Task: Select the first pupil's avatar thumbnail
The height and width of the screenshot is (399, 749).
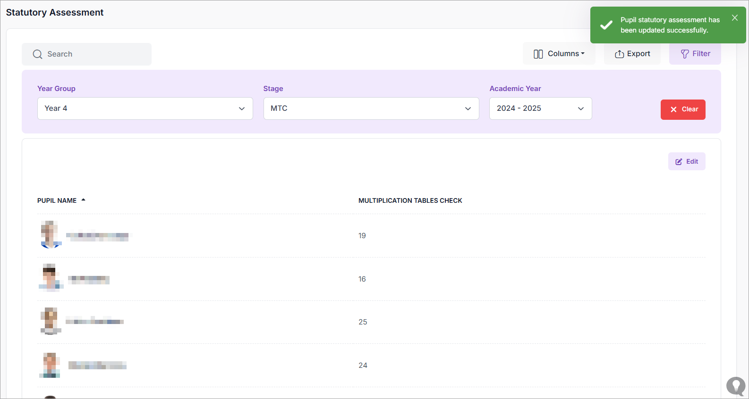Action: (50, 234)
